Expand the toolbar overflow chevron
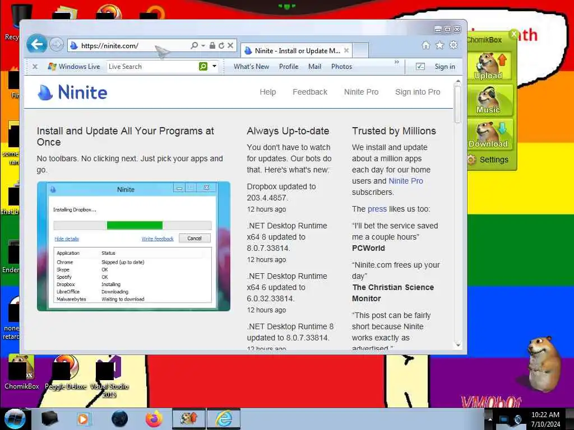The height and width of the screenshot is (430, 574). 397,62
